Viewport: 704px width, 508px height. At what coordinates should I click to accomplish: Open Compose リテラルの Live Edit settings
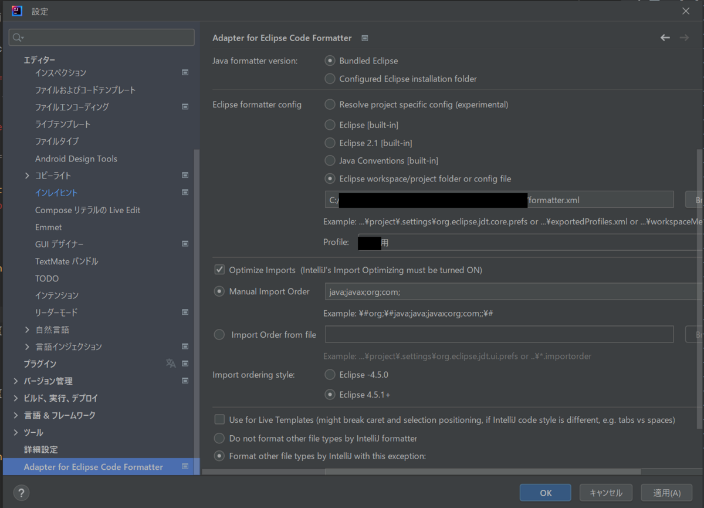(x=87, y=210)
